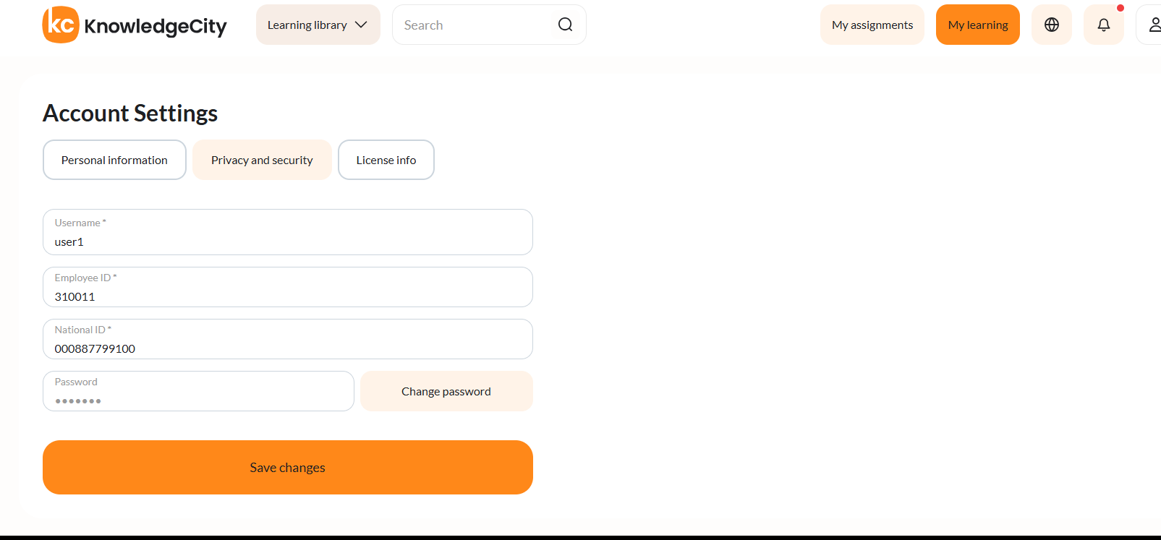
Task: Open the License info tab
Action: (x=386, y=160)
